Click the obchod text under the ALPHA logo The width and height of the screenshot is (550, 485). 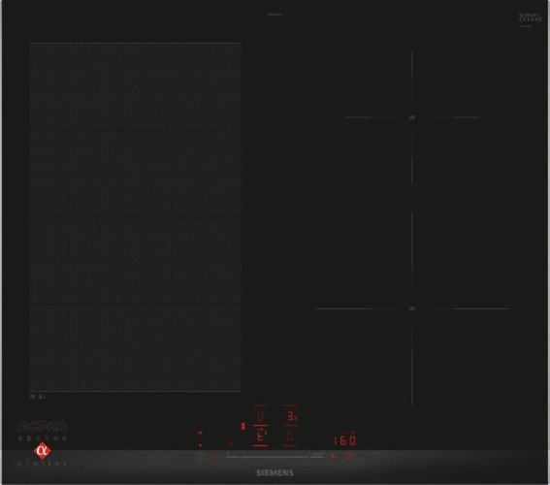(43, 438)
